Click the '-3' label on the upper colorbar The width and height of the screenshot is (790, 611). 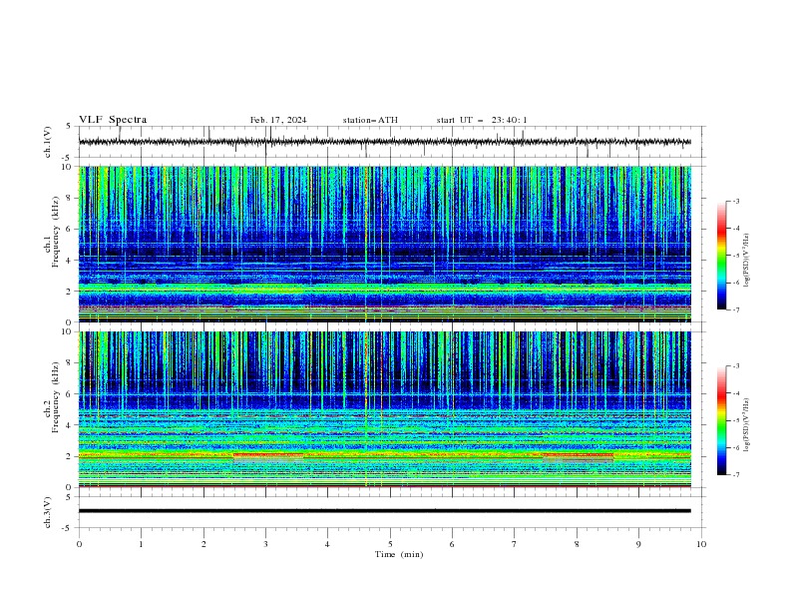tap(735, 201)
